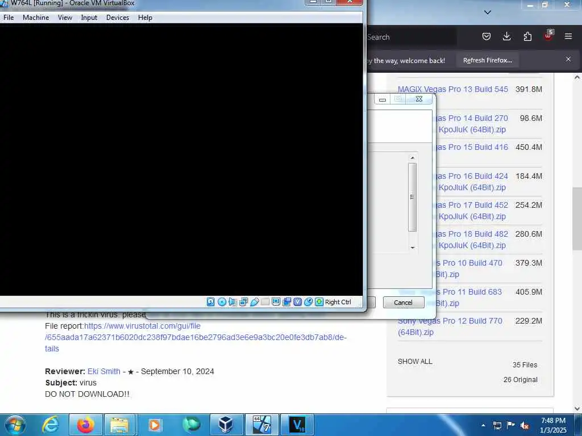Click the recording icon with overlapping blue squares

[x=286, y=302]
